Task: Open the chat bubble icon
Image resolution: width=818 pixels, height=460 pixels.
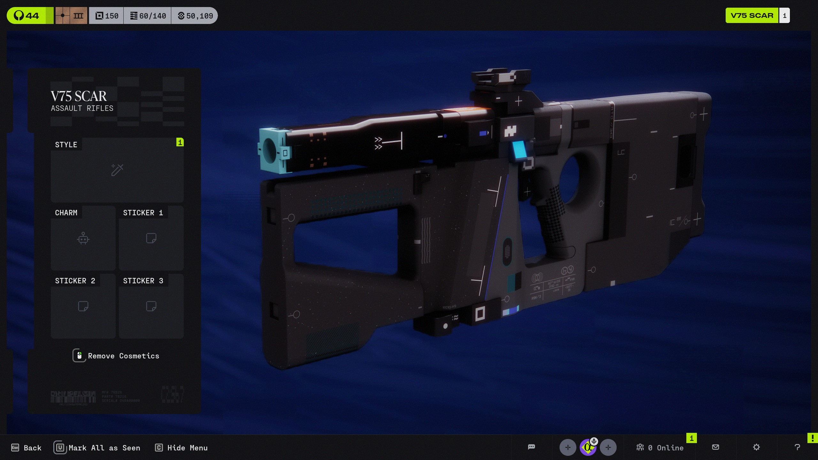Action: [531, 447]
